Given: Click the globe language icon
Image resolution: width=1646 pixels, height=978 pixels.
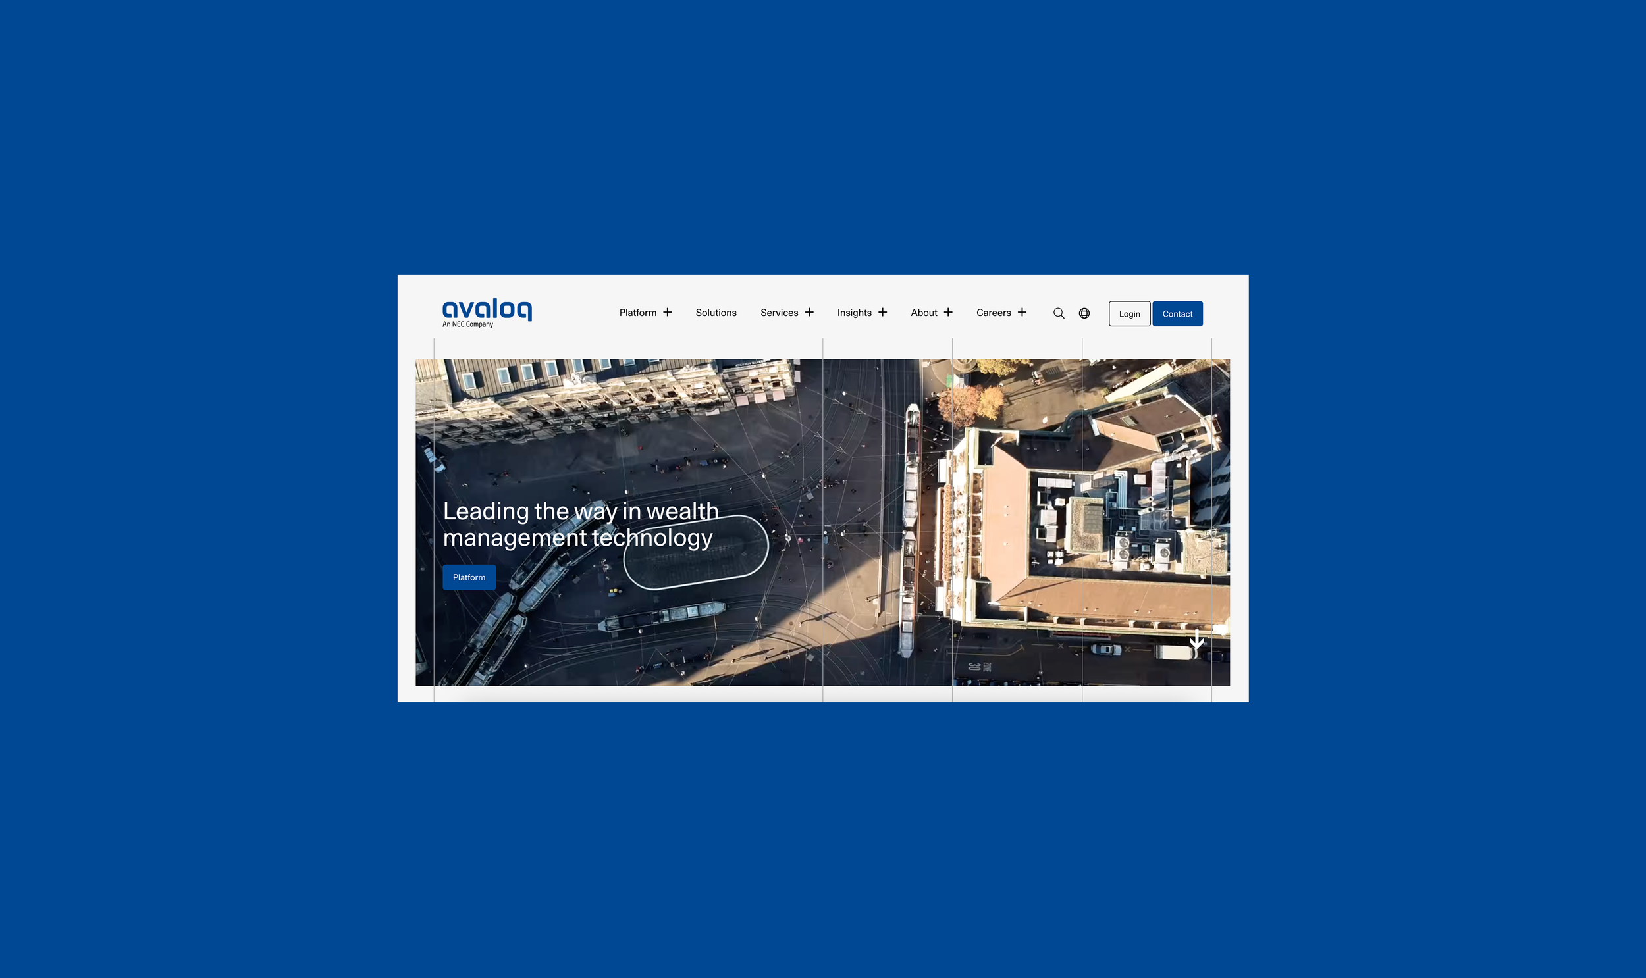Looking at the screenshot, I should pos(1084,313).
